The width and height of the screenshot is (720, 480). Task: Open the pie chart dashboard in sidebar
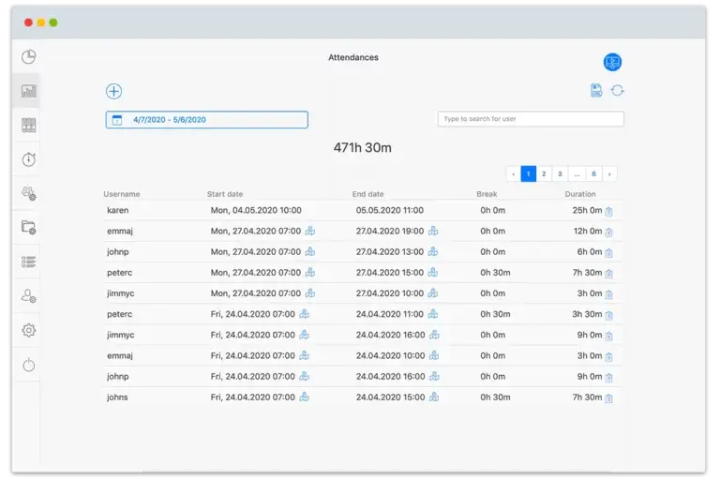28,57
